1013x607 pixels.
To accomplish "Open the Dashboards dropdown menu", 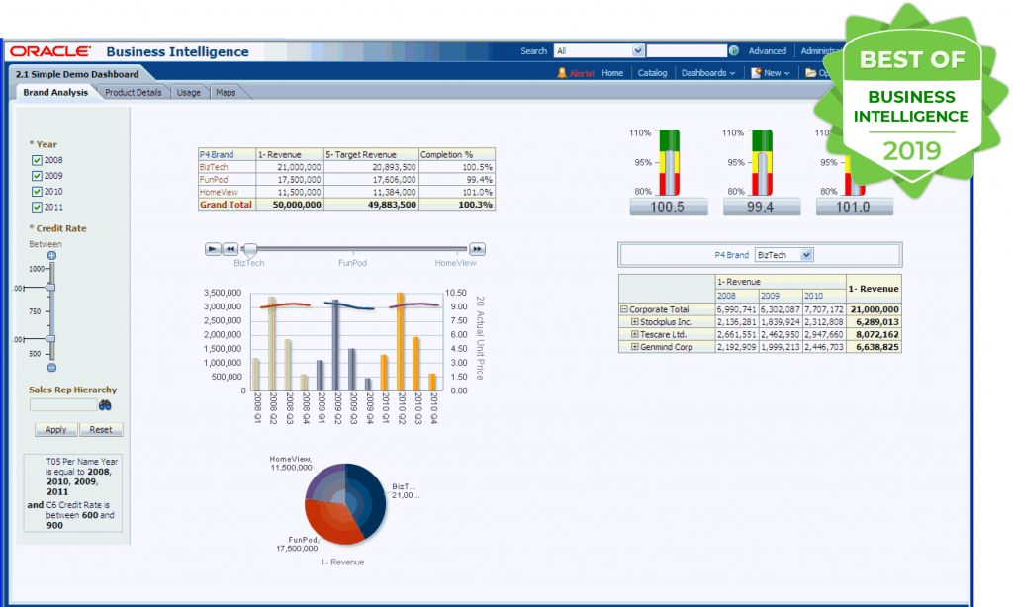I will [708, 73].
